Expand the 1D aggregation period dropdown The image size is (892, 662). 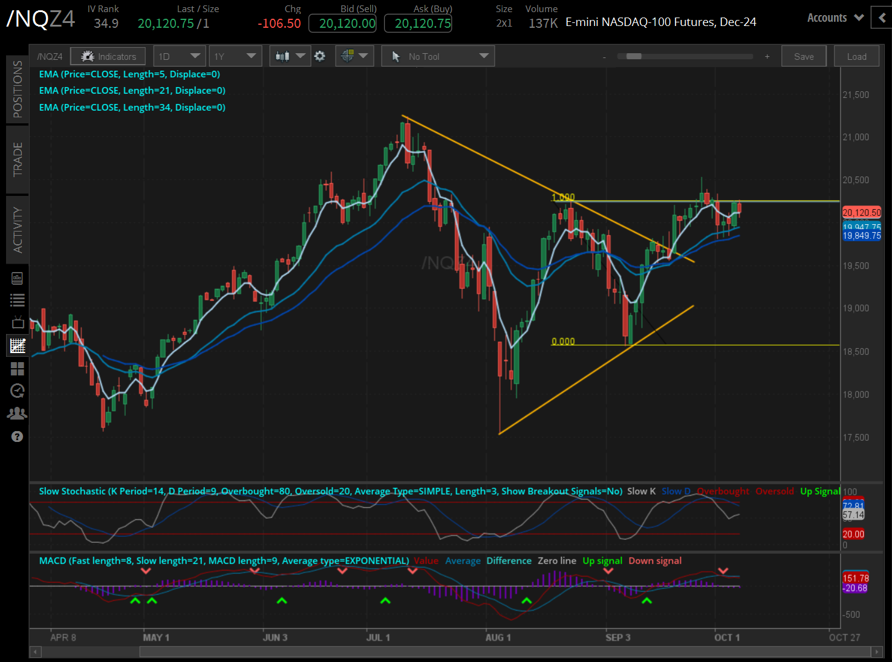(x=180, y=56)
